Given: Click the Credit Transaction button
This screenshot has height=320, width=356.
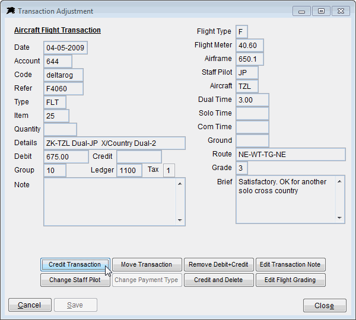Looking at the screenshot, I should [75, 264].
